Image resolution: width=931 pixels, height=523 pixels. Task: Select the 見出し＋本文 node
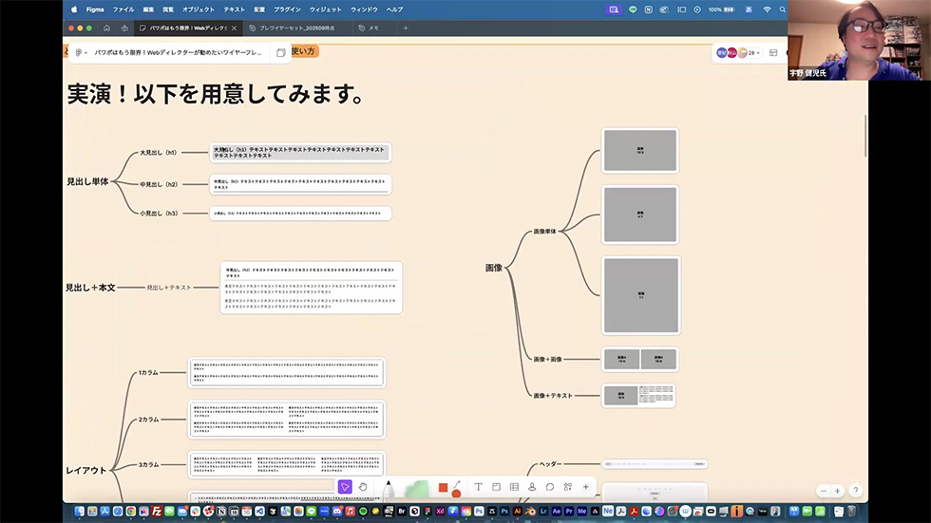90,288
